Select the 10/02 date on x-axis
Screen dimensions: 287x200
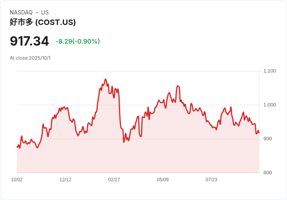click(x=17, y=180)
